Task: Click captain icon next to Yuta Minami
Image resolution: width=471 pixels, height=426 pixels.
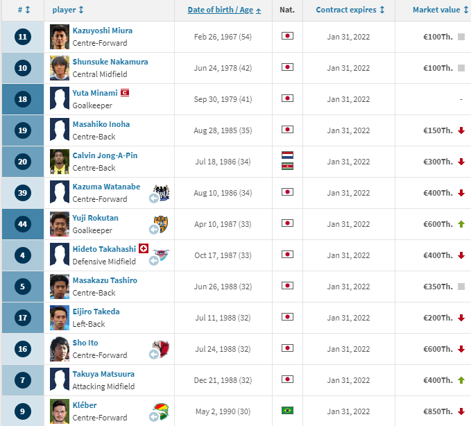Action: click(x=125, y=93)
